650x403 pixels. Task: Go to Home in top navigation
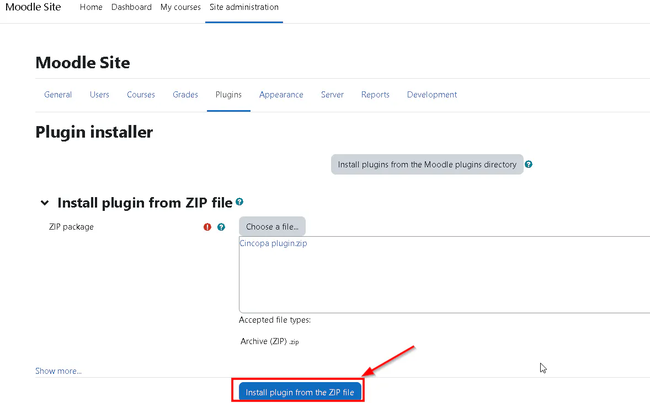91,7
